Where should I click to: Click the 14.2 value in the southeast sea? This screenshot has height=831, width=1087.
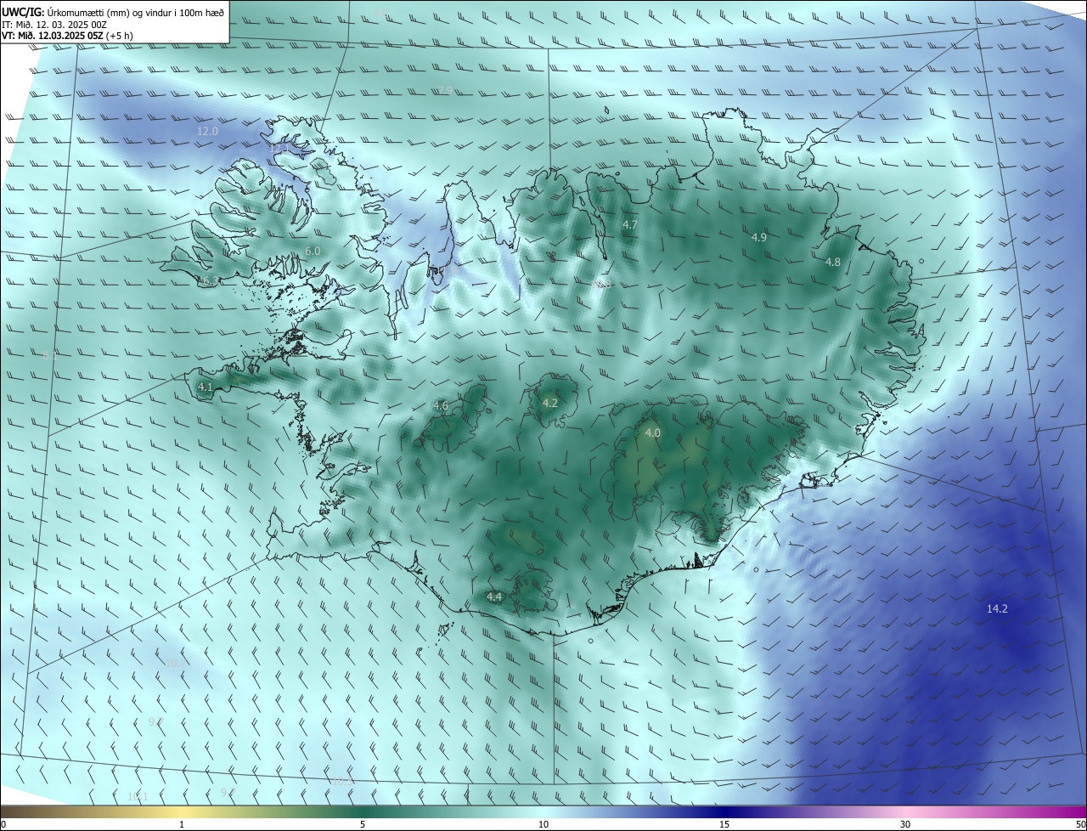pos(997,609)
